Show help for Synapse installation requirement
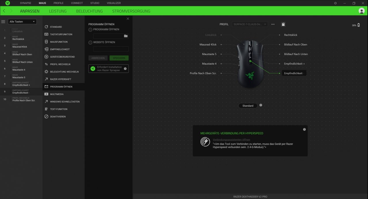 pyautogui.click(x=125, y=69)
